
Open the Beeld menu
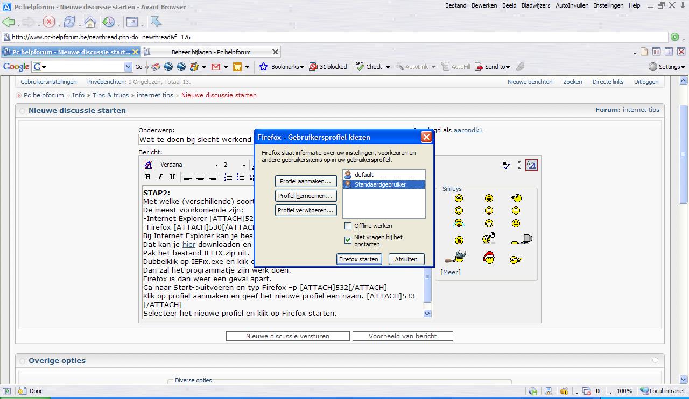point(509,5)
